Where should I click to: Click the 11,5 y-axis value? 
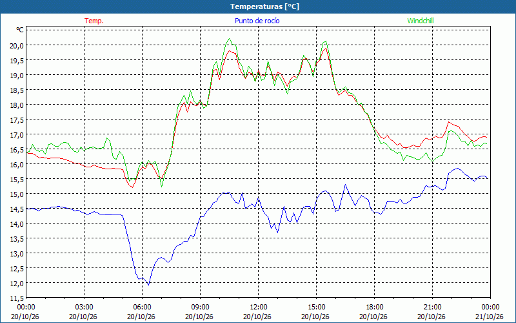17,298
